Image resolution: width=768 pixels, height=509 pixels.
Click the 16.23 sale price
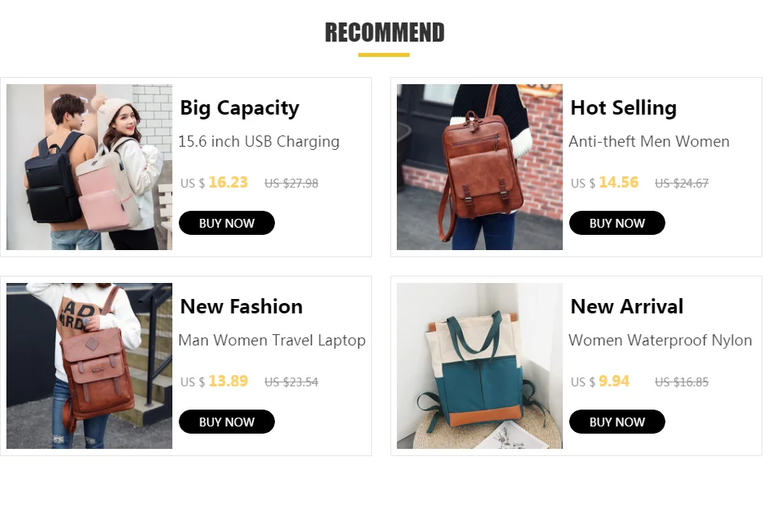click(228, 182)
